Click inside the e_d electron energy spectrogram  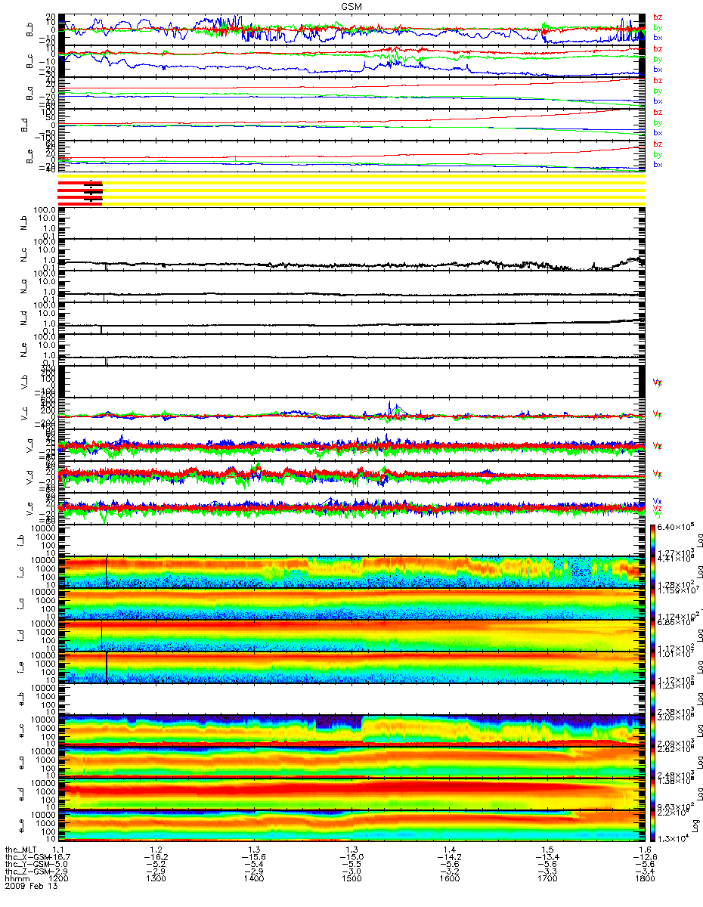click(351, 793)
